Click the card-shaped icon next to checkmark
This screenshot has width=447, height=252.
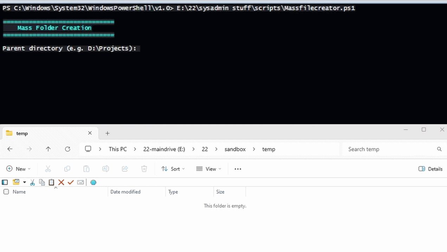tap(80, 182)
